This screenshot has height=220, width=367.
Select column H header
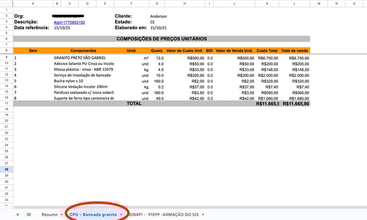pyautogui.click(x=184, y=4)
